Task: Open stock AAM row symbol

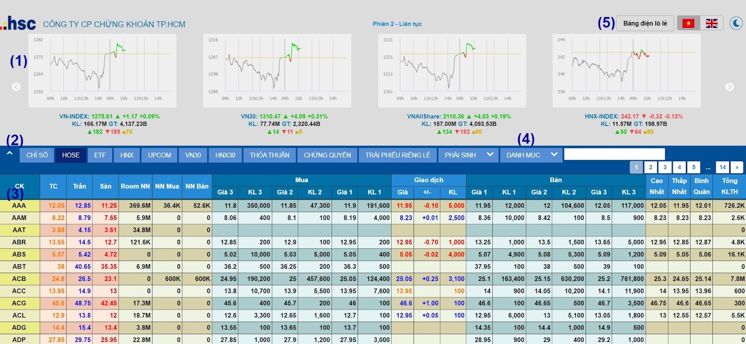Action: 19,218
